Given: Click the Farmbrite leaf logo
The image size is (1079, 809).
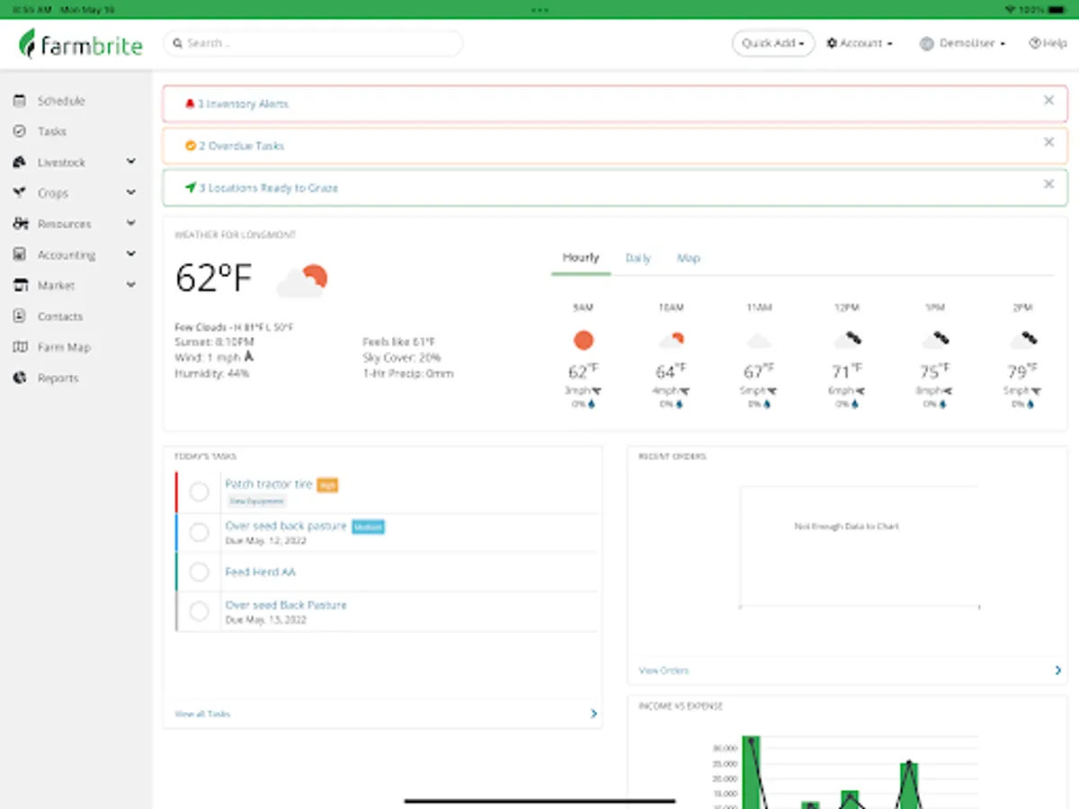Looking at the screenshot, I should click(28, 42).
